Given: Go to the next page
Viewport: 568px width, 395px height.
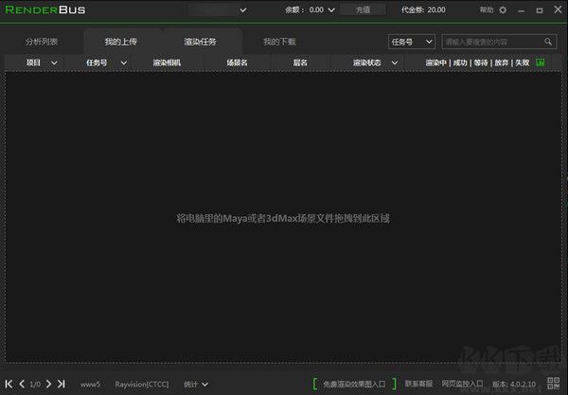Looking at the screenshot, I should [48, 384].
